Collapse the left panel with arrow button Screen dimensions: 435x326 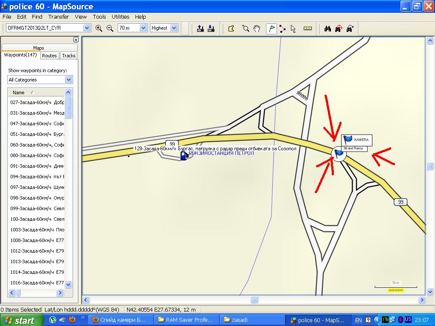[76, 39]
